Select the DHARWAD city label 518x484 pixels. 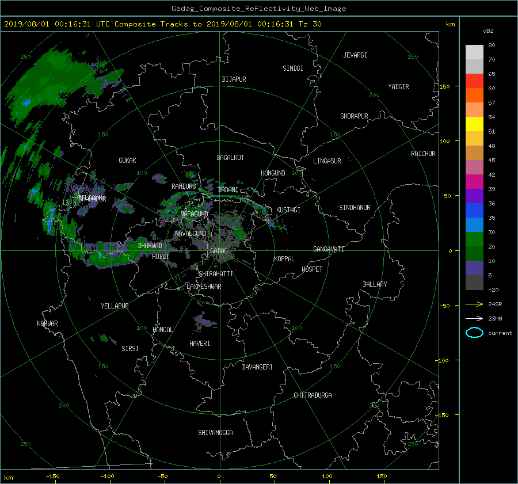click(x=150, y=246)
